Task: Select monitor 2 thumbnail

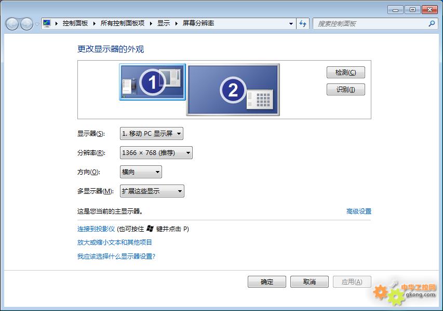Action: tap(233, 90)
